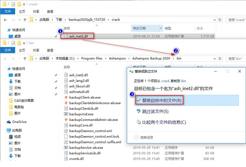Open quick access toolbar dropdown in bin window
Viewport: 246px width, 167px height.
click(24, 43)
